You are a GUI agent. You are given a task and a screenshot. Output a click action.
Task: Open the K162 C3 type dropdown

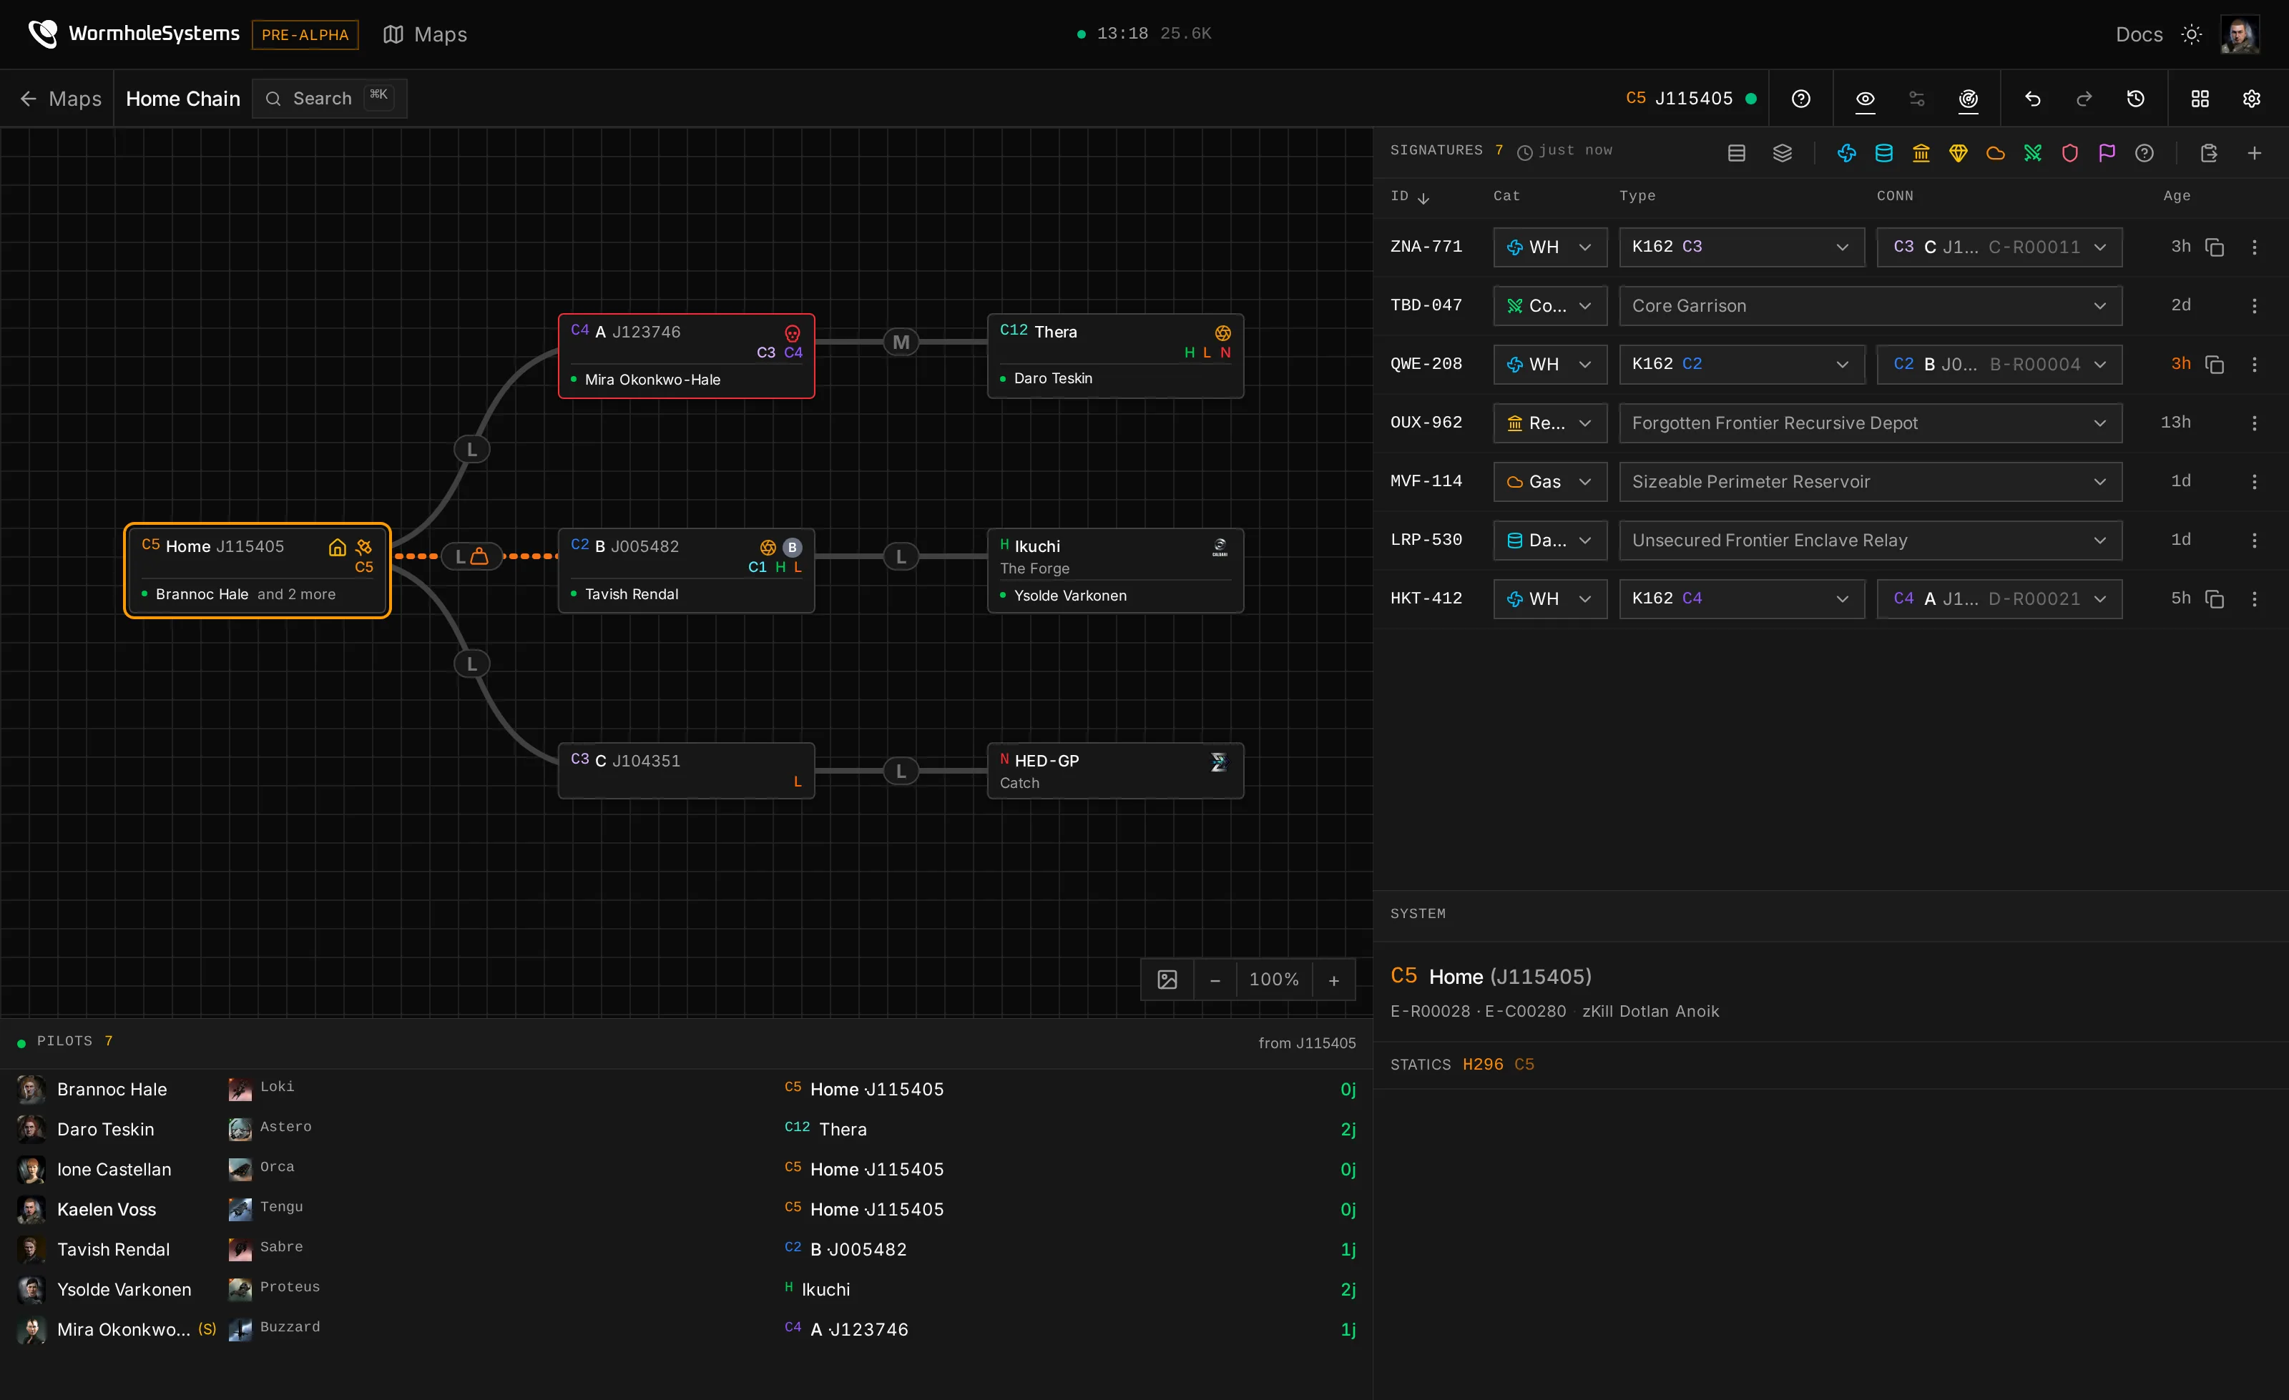tap(1742, 247)
